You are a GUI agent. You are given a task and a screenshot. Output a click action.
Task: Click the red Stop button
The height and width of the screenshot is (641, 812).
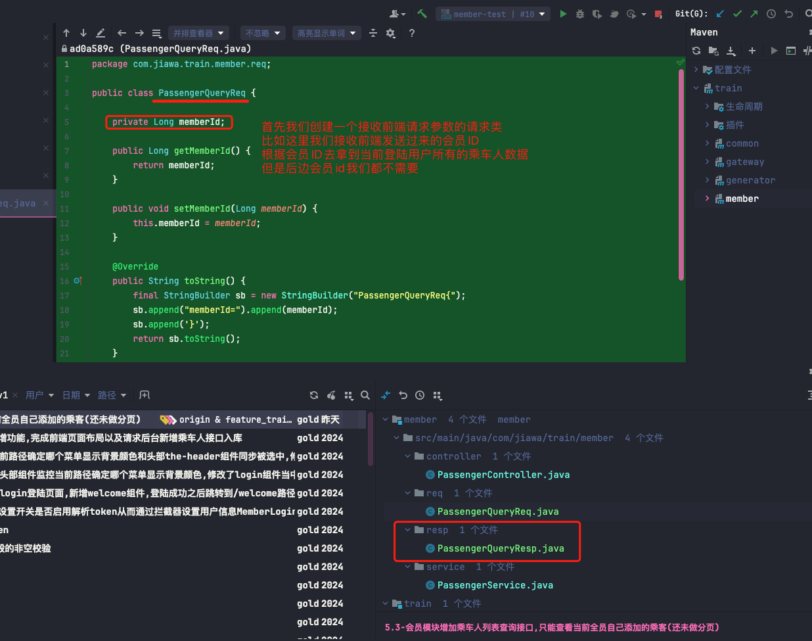(x=658, y=14)
